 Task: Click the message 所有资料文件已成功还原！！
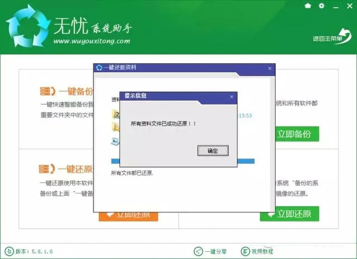[163, 124]
